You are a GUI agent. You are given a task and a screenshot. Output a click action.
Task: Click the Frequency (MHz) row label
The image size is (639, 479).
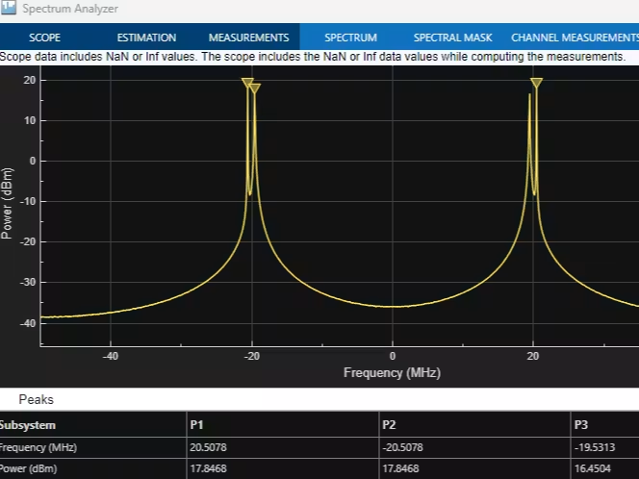coord(38,447)
